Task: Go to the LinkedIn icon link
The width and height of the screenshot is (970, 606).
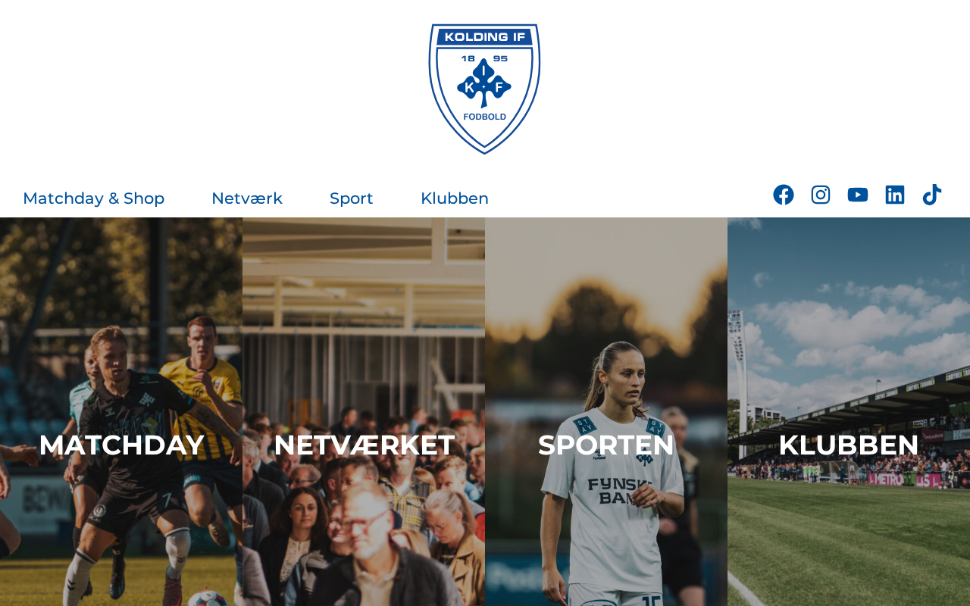Action: 895,195
